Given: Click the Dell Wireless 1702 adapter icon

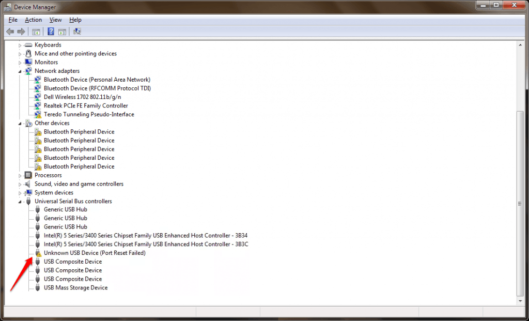Looking at the screenshot, I should point(37,97).
